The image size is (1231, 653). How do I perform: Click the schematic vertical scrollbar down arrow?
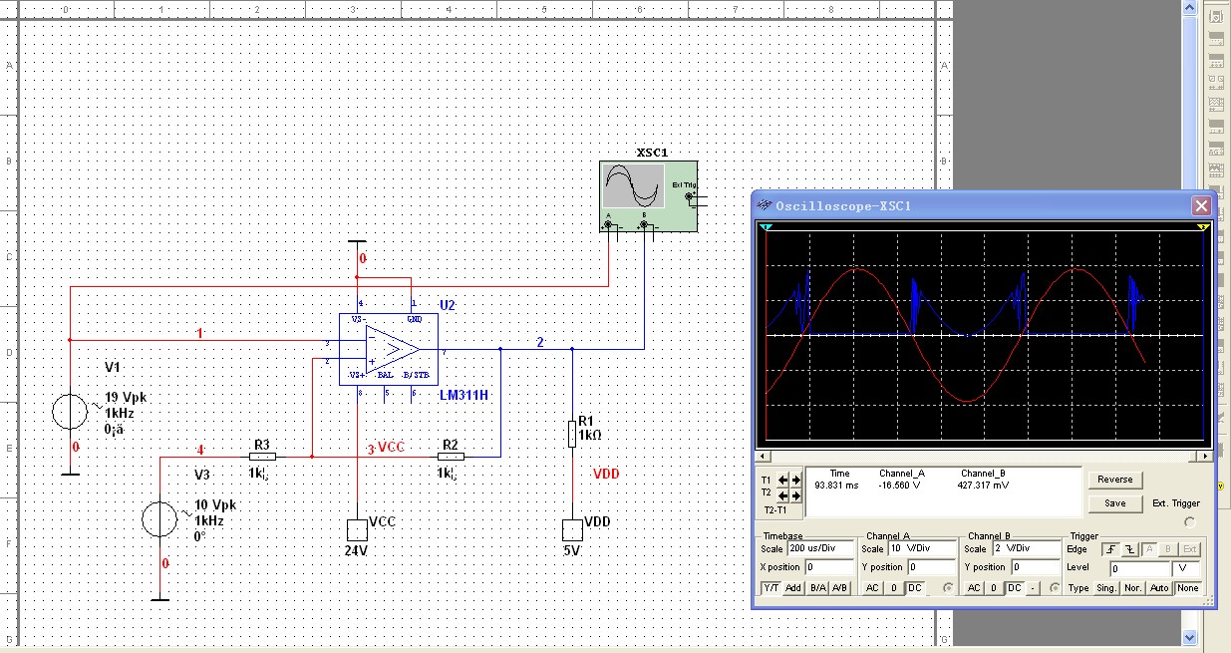coord(1188,636)
